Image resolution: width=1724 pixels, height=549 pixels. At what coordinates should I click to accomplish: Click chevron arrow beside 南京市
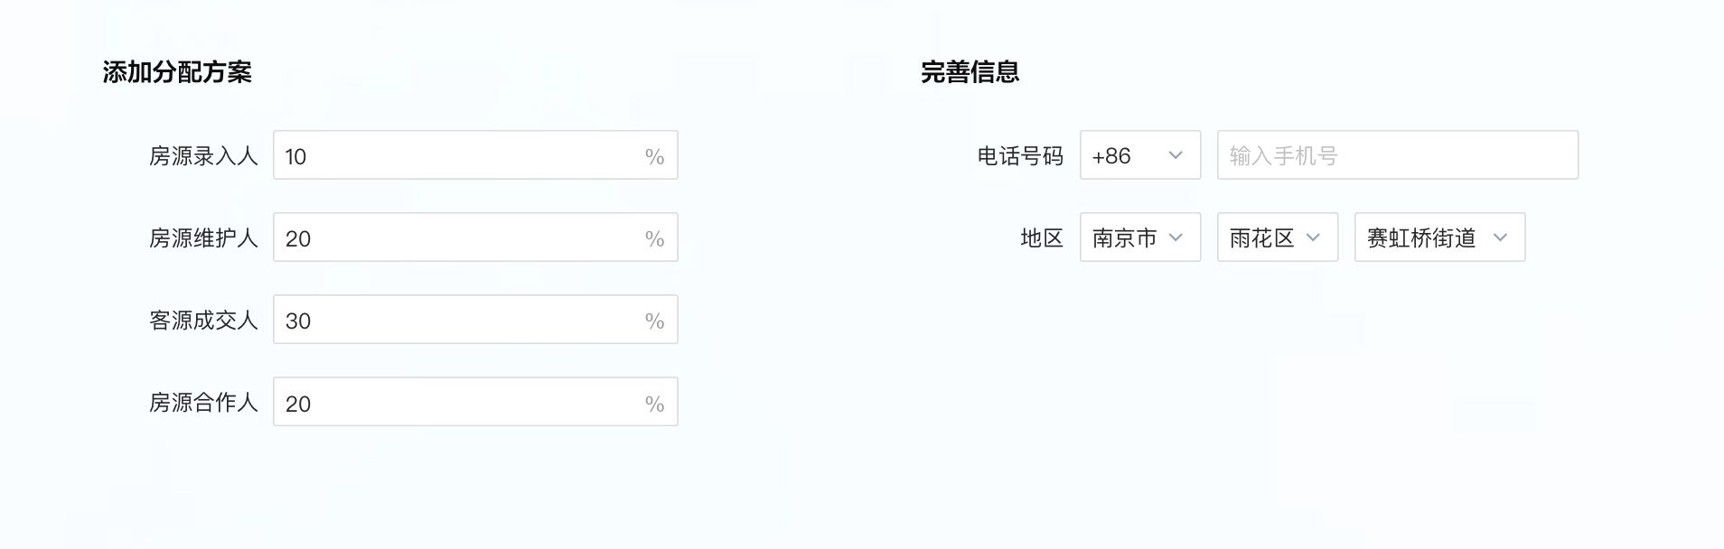click(x=1176, y=237)
